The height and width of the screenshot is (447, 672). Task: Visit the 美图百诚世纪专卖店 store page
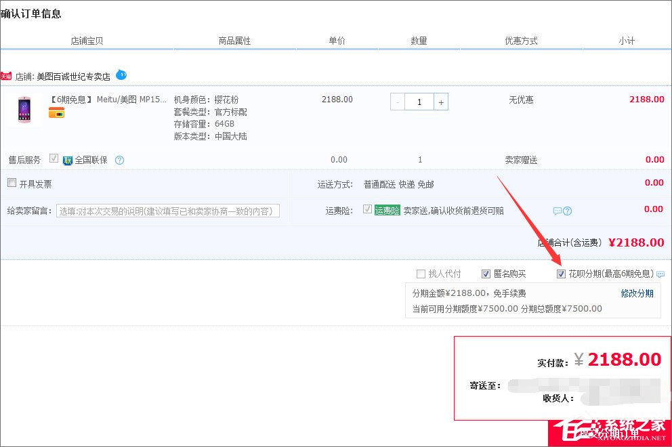(73, 76)
